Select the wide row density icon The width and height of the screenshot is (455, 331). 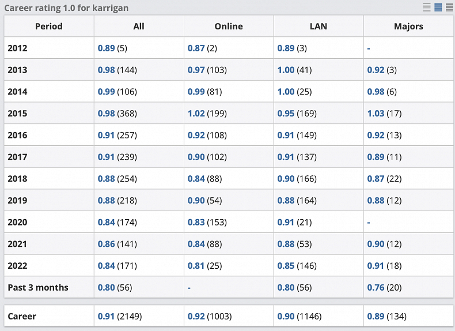click(449, 7)
